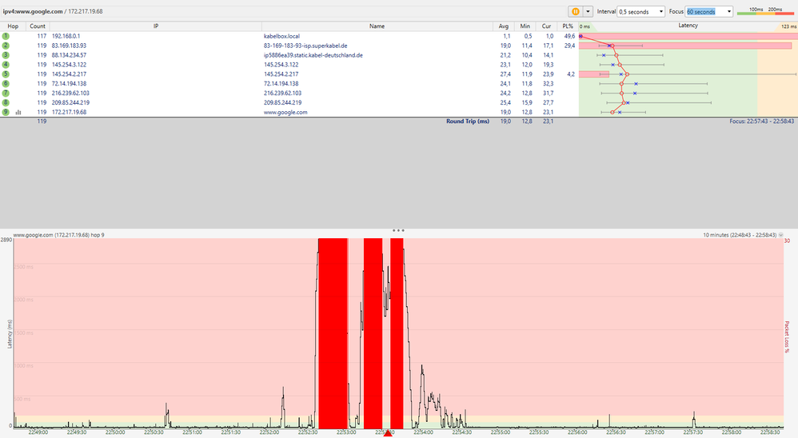Select IP 172.217.19.68 in hop 9 row

coord(69,112)
